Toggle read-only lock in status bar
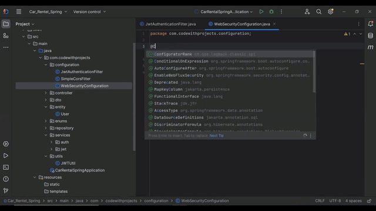Viewport: 376px width, 211px height. pos(370,200)
